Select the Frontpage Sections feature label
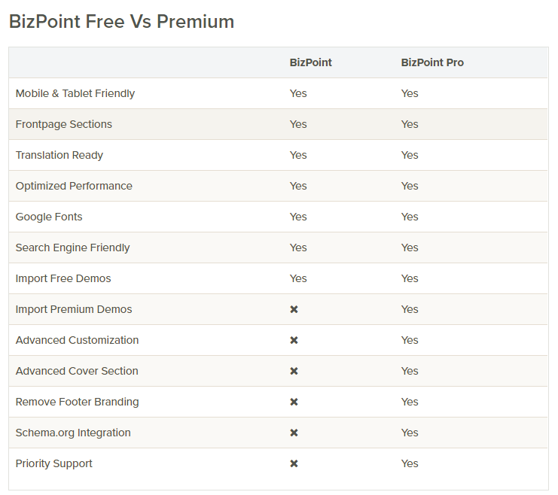 click(x=64, y=124)
